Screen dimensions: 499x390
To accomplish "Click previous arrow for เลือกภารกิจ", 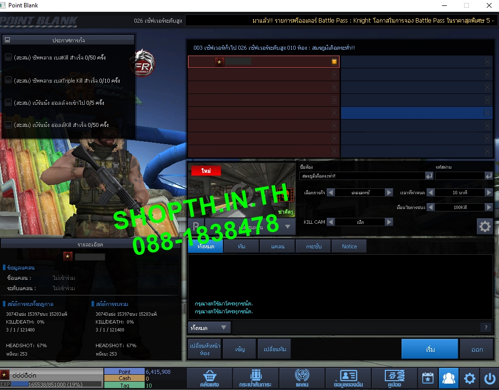I will [331, 192].
